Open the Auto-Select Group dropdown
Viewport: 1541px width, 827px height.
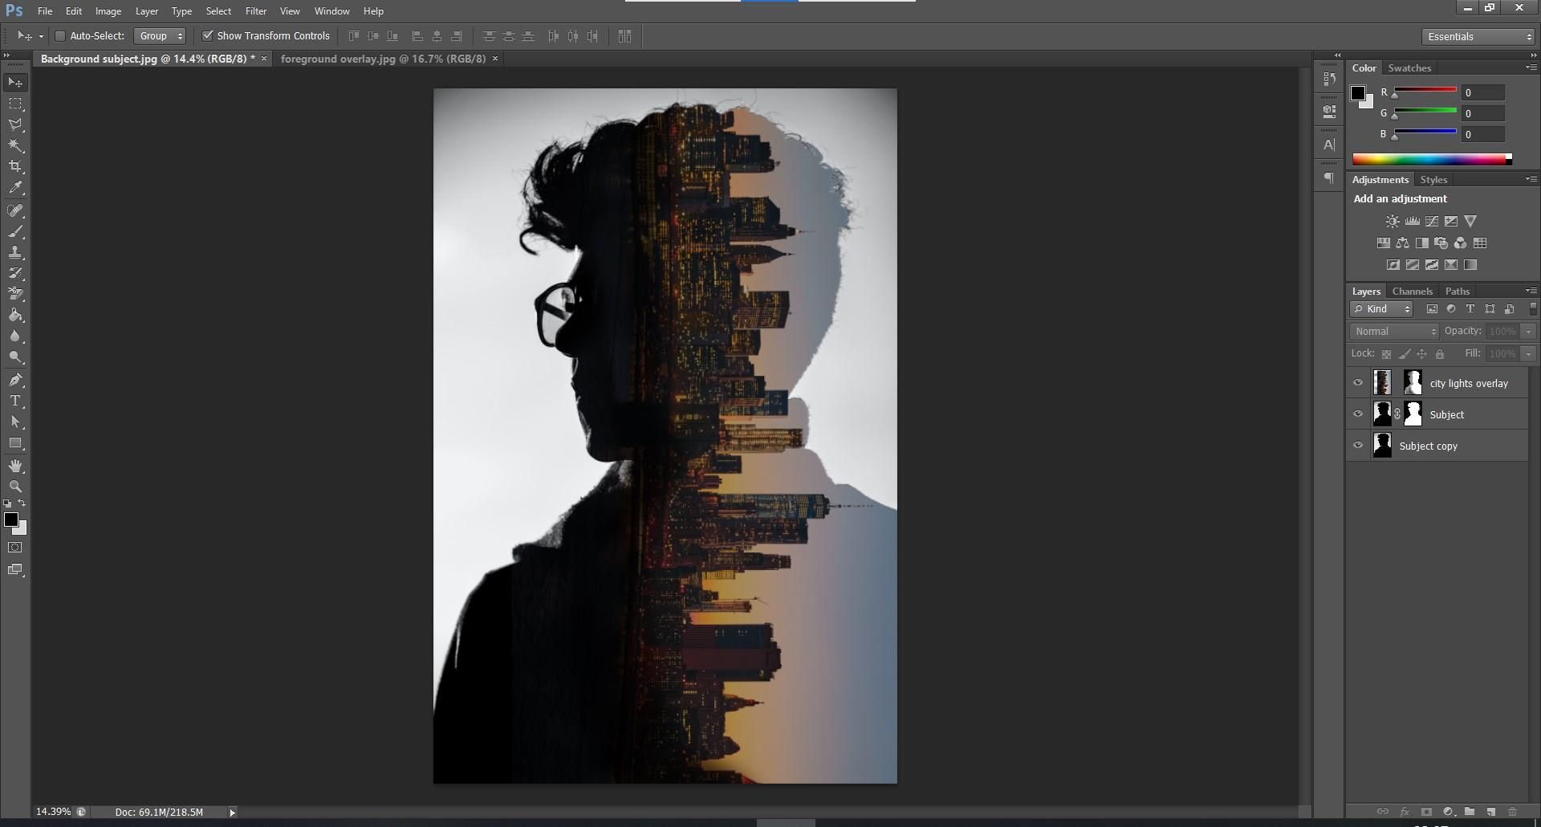tap(160, 35)
